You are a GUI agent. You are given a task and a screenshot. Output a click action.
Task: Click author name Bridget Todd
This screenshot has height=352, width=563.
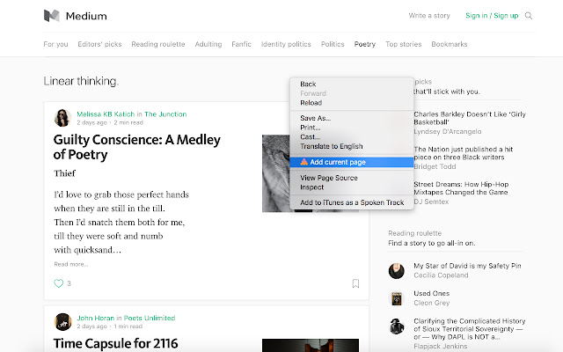435,166
